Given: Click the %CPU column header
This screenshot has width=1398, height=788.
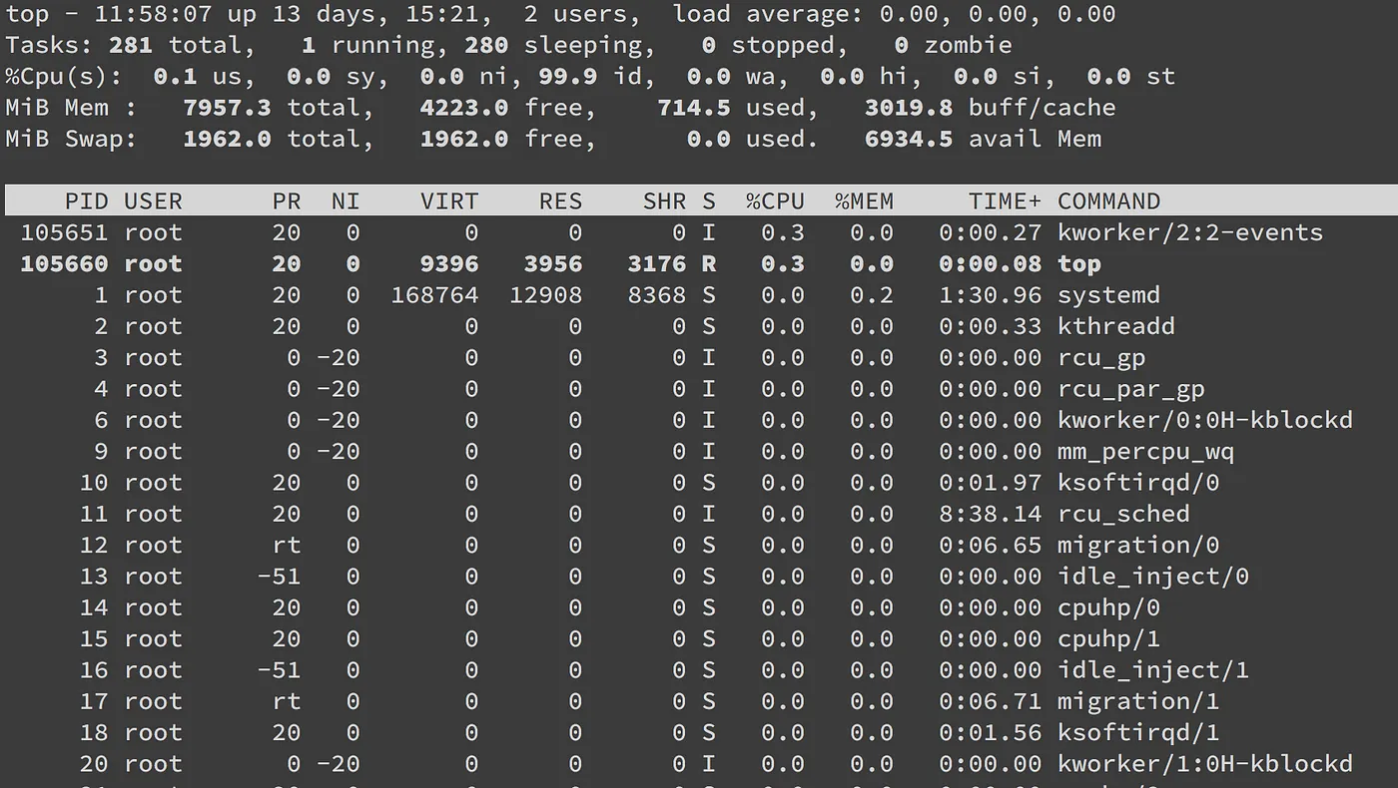Looking at the screenshot, I should pos(775,201).
